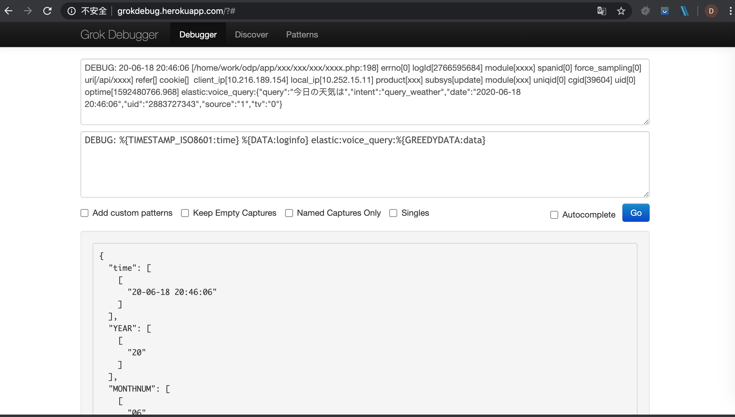
Task: Open the Google Translate icon in address bar
Action: tap(602, 11)
